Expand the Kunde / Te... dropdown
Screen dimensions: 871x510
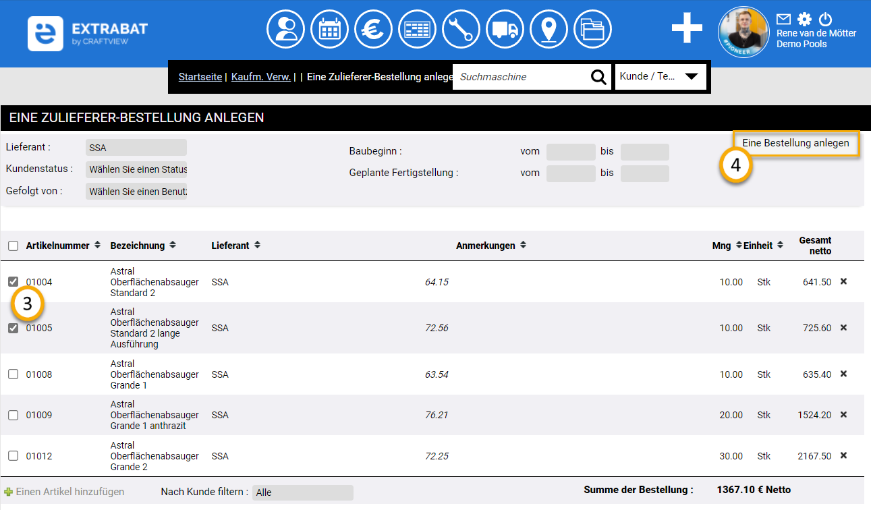click(x=661, y=76)
